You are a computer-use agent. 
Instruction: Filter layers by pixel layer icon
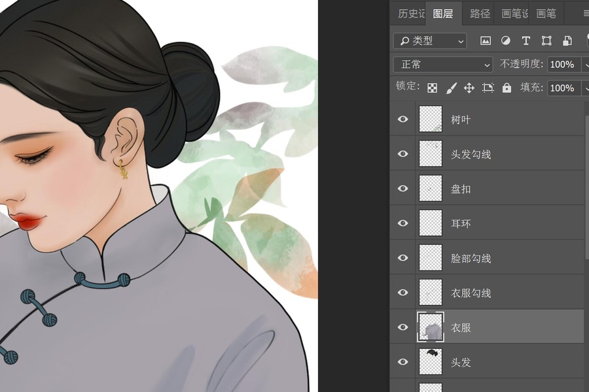pyautogui.click(x=486, y=41)
